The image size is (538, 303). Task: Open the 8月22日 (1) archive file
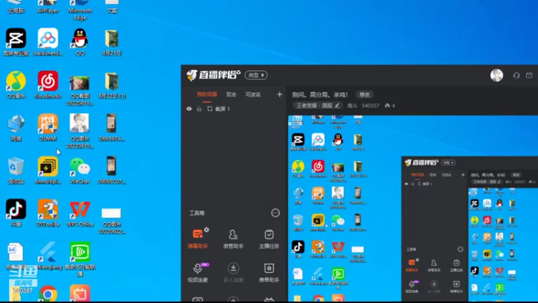pyautogui.click(x=112, y=85)
